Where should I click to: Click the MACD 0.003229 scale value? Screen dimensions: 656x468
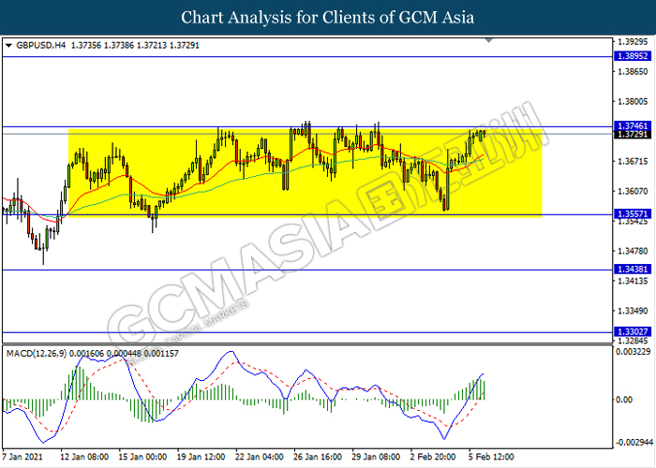pyautogui.click(x=633, y=352)
